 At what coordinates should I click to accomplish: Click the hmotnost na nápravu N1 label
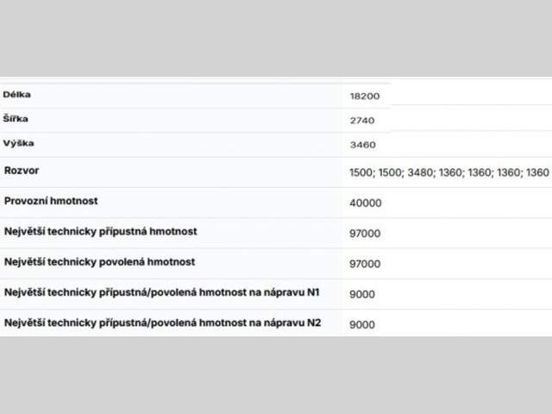162,292
